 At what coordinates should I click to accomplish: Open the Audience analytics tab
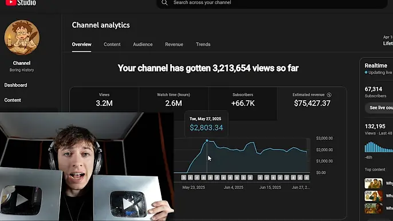click(143, 44)
